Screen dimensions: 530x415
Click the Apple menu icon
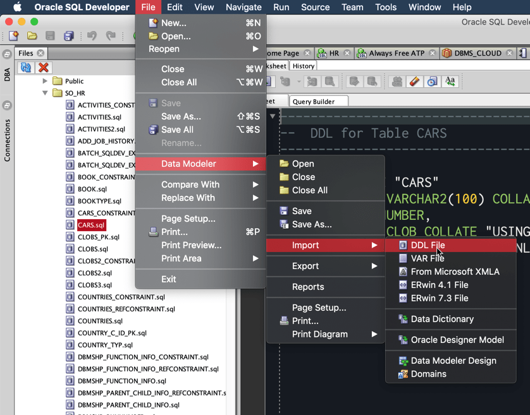coord(17,7)
